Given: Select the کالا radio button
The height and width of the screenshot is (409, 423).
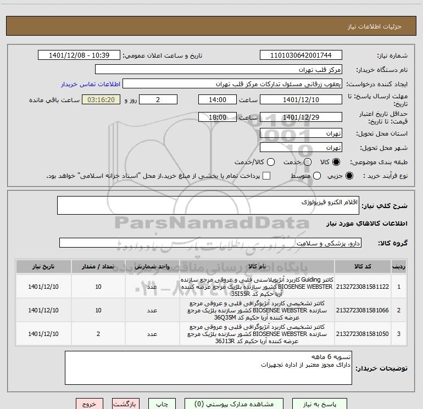Looking at the screenshot, I should (336, 162).
